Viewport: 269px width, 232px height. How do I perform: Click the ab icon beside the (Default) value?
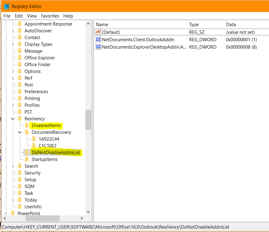[x=98, y=32]
